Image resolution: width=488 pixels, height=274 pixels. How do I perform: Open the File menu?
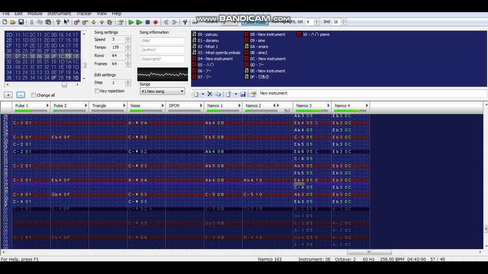(6, 14)
